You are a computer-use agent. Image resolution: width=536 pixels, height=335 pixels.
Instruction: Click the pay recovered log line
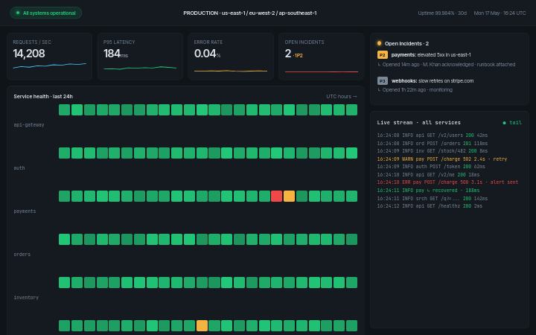(428, 191)
